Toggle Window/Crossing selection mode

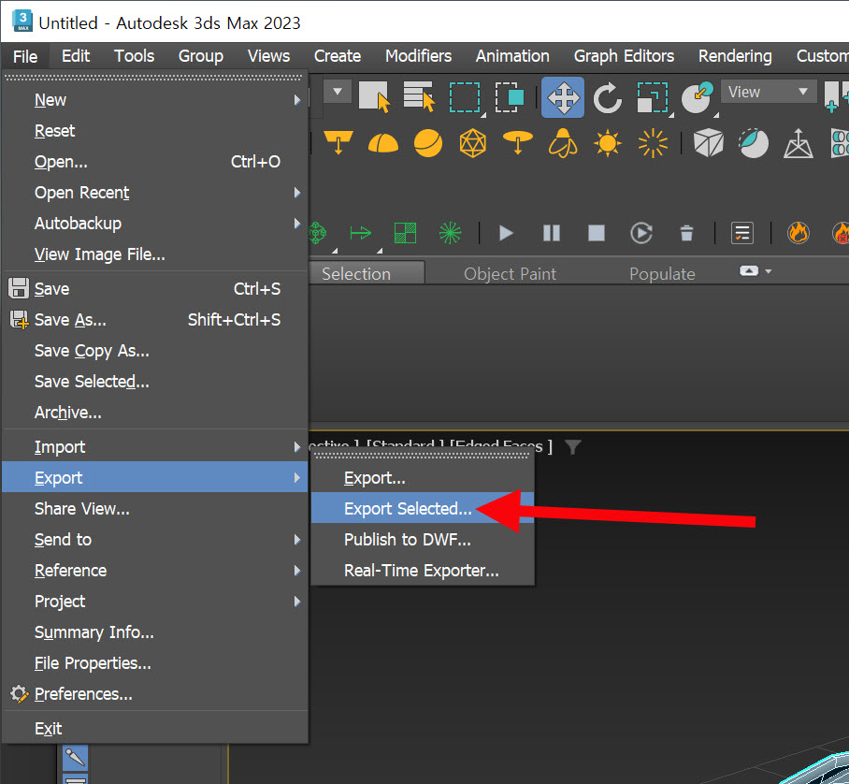point(510,97)
